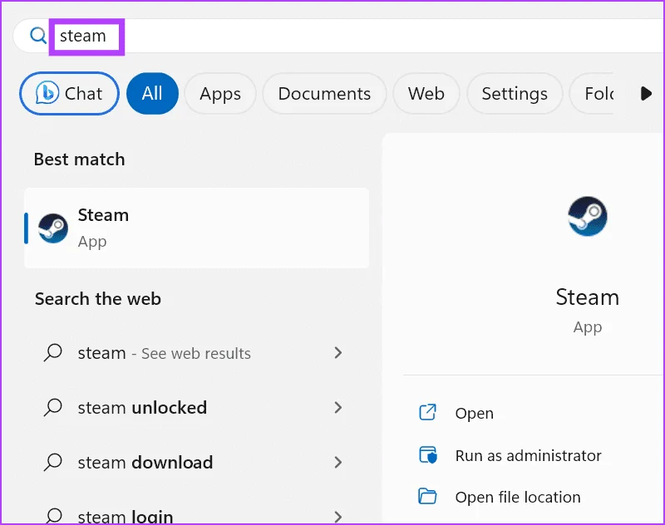Click the Steam icon in Best match
The width and height of the screenshot is (665, 525).
[x=53, y=228]
